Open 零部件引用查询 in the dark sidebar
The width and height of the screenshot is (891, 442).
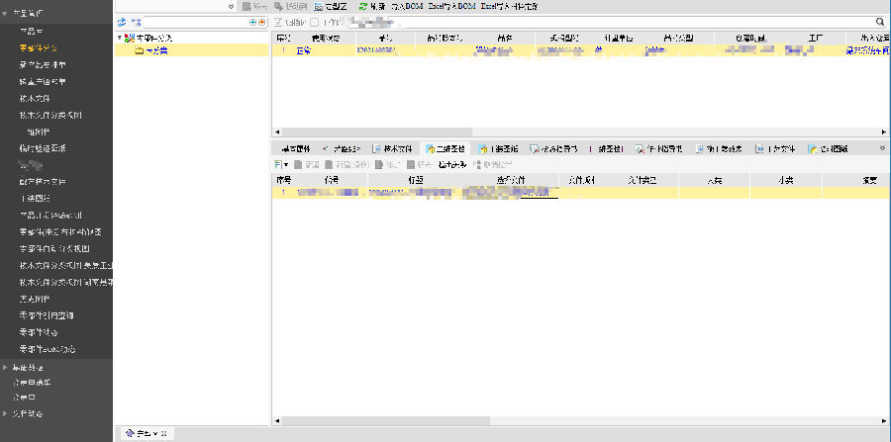[48, 314]
